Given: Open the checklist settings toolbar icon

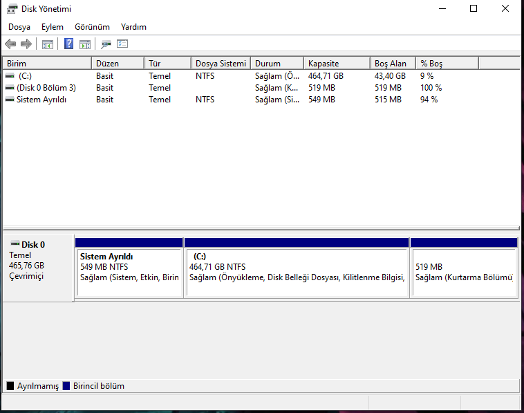Looking at the screenshot, I should pos(122,44).
